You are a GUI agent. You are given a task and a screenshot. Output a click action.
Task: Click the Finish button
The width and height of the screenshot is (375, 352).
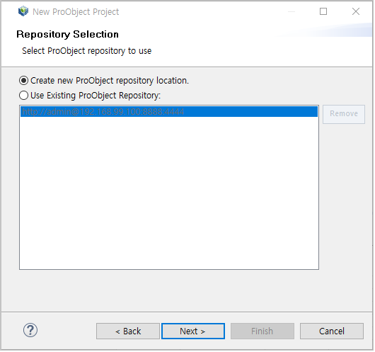coord(263,332)
